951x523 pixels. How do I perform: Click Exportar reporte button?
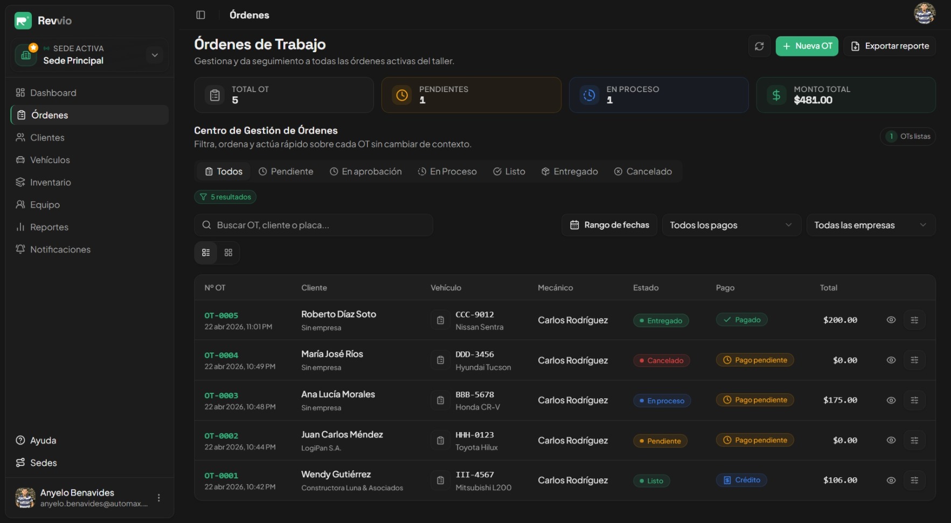tap(890, 46)
